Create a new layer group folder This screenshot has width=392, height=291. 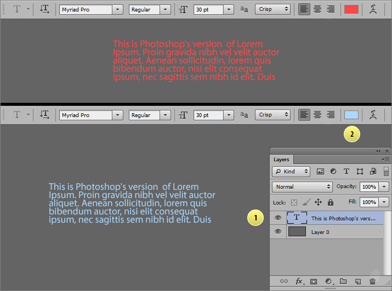[x=343, y=281]
